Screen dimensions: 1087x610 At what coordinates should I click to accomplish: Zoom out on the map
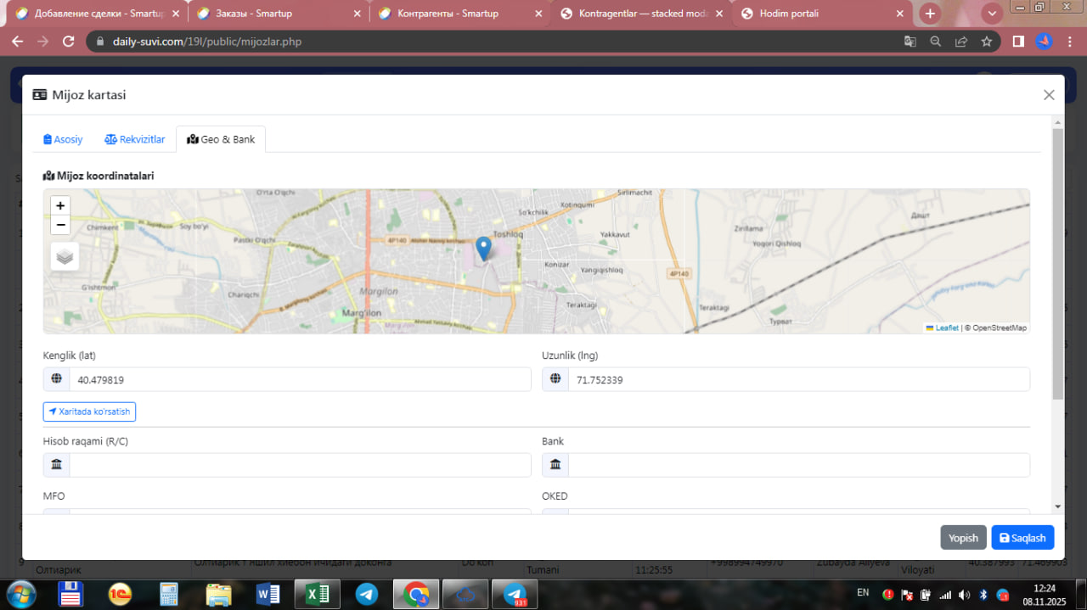click(60, 225)
